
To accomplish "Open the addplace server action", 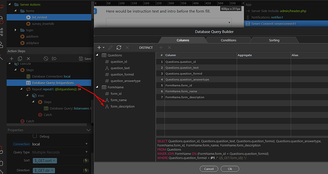I will [32, 43].
